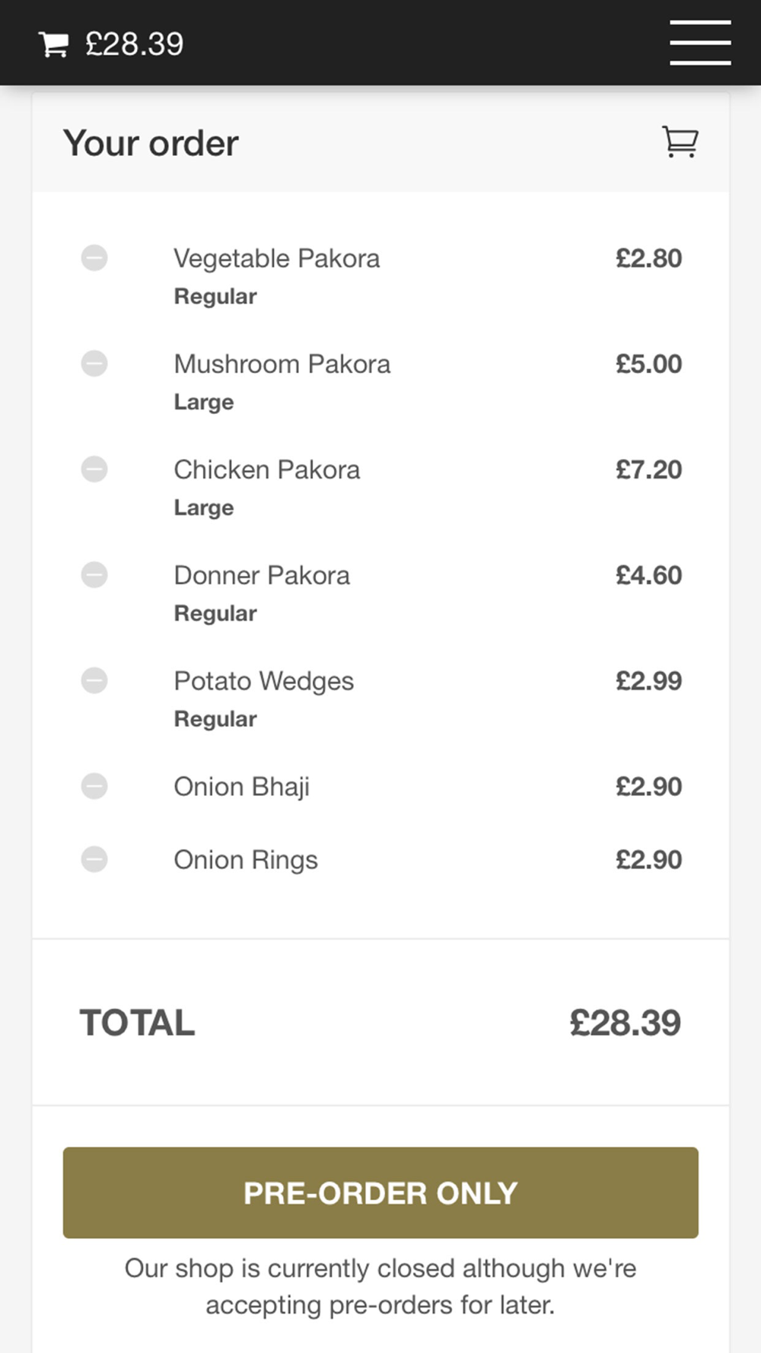Tap the PRE-ORDER ONLY button
Screen dimensions: 761x1353
[x=380, y=1192]
